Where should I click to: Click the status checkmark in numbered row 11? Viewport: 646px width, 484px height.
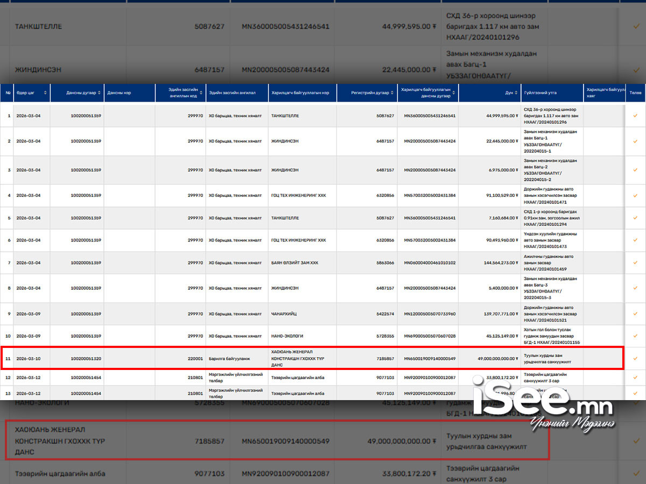[635, 358]
